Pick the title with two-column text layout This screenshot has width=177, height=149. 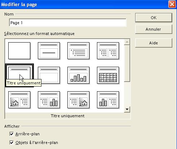pos(108,51)
